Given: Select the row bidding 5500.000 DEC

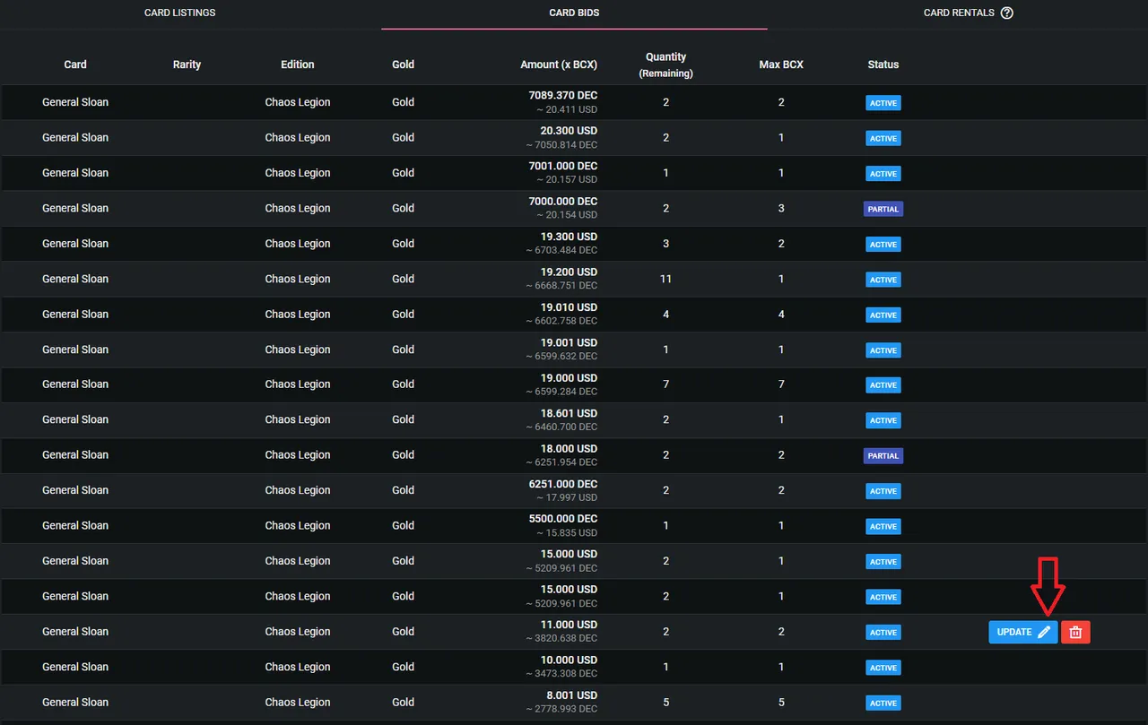Looking at the screenshot, I should click(574, 526).
